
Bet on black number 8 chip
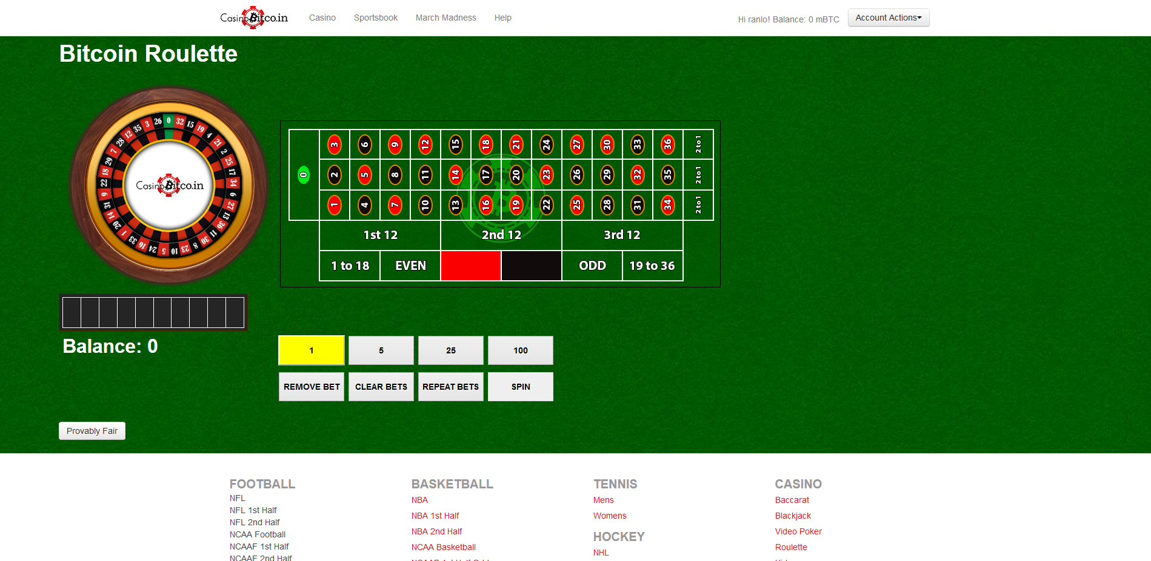point(395,175)
